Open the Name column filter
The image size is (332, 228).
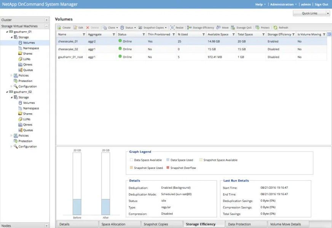pyautogui.click(x=84, y=34)
